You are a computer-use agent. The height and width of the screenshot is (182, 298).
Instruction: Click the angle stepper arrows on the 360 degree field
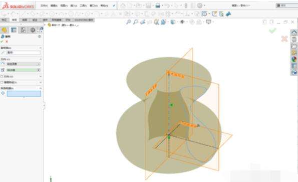tap(39, 70)
